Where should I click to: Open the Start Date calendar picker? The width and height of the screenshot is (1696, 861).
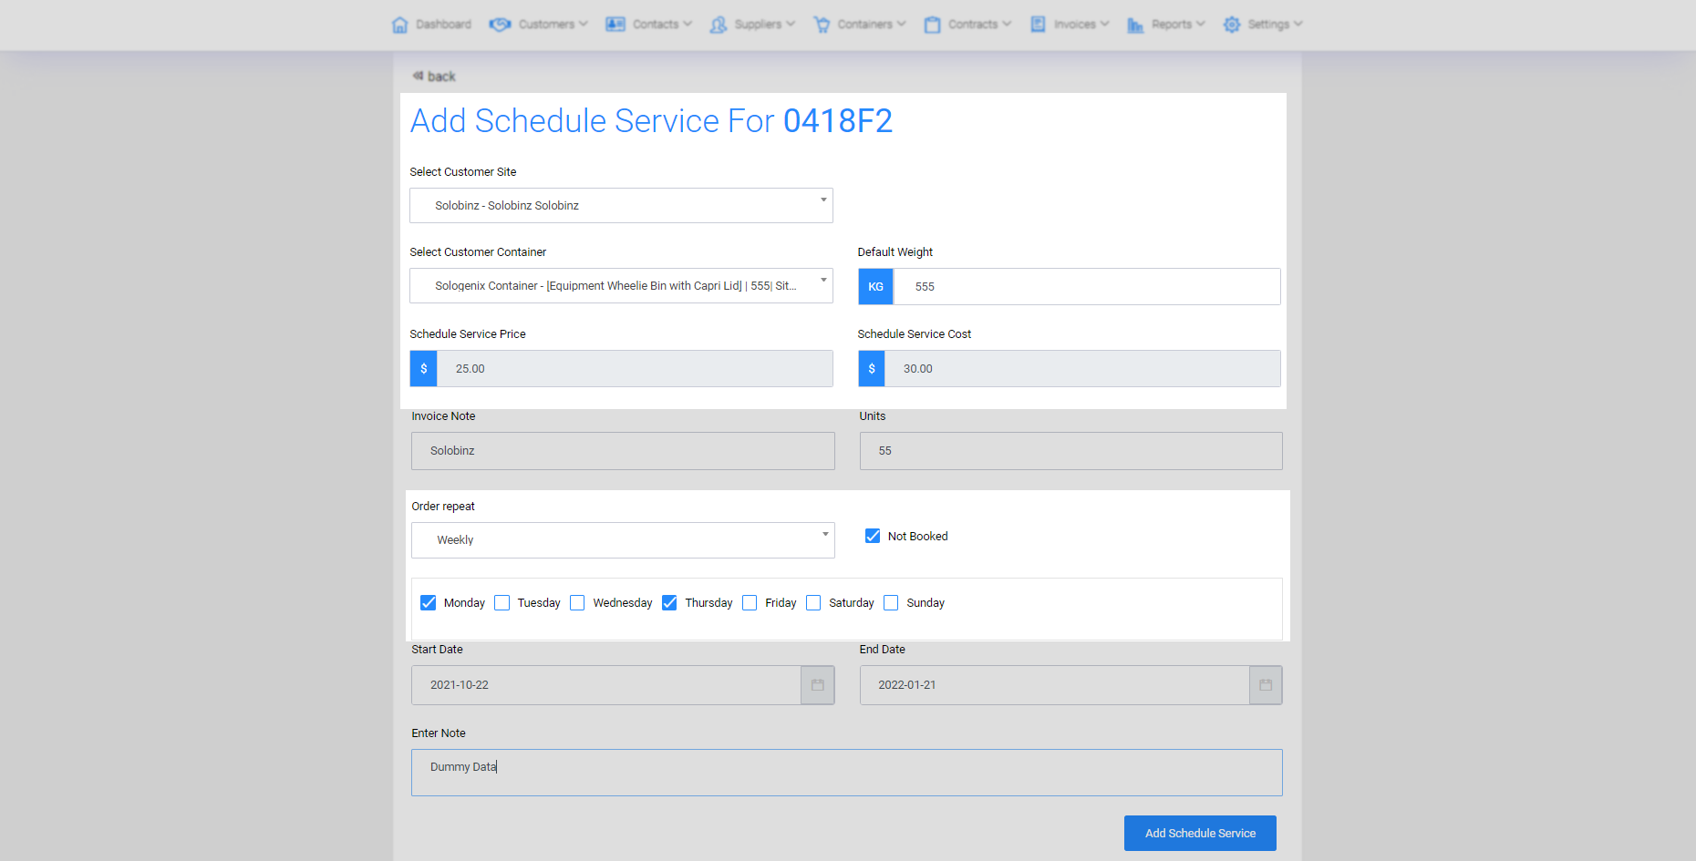(x=817, y=685)
